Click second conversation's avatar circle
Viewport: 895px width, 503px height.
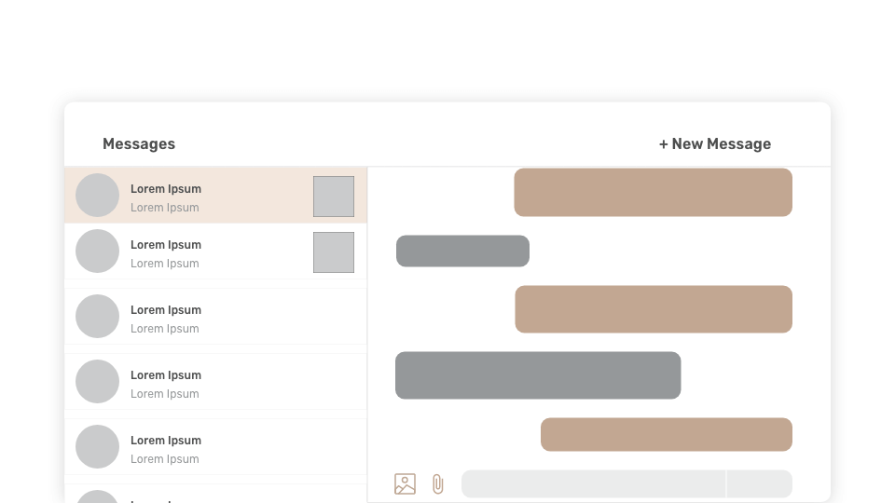97,251
